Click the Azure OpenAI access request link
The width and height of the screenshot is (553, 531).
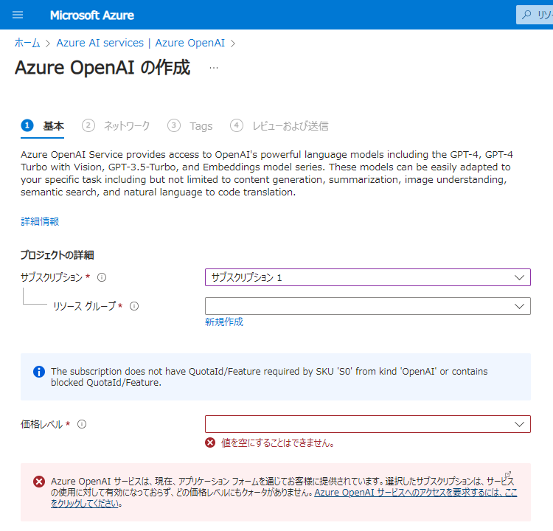point(284,498)
